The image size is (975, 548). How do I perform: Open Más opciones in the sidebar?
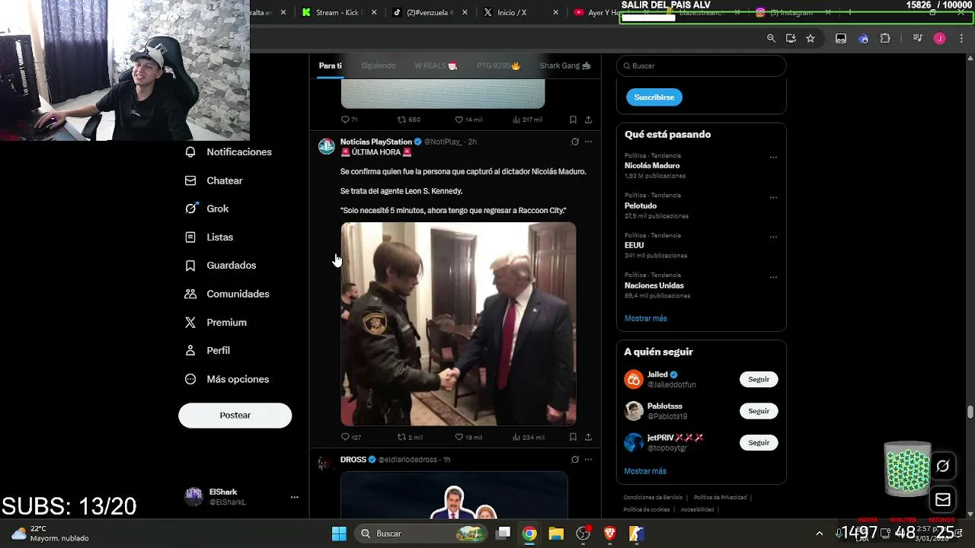coord(228,379)
